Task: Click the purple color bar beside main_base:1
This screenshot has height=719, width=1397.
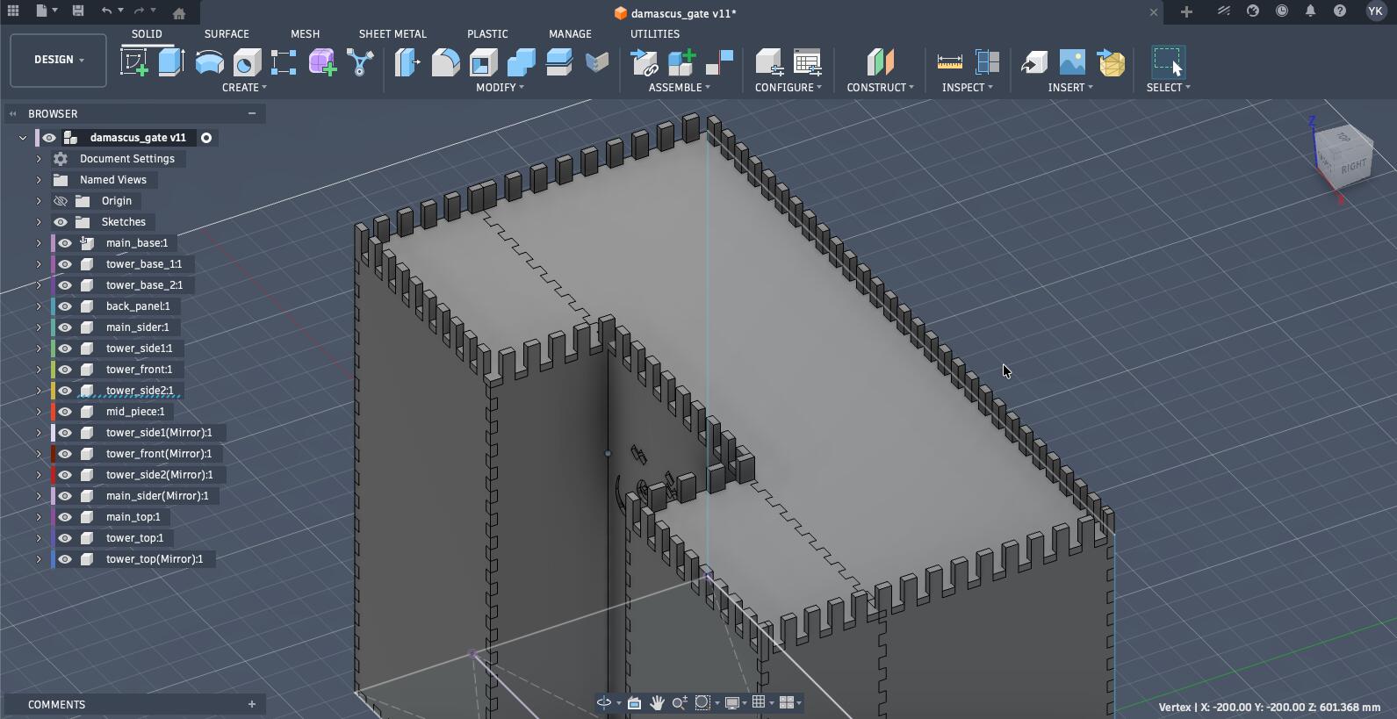Action: click(54, 243)
